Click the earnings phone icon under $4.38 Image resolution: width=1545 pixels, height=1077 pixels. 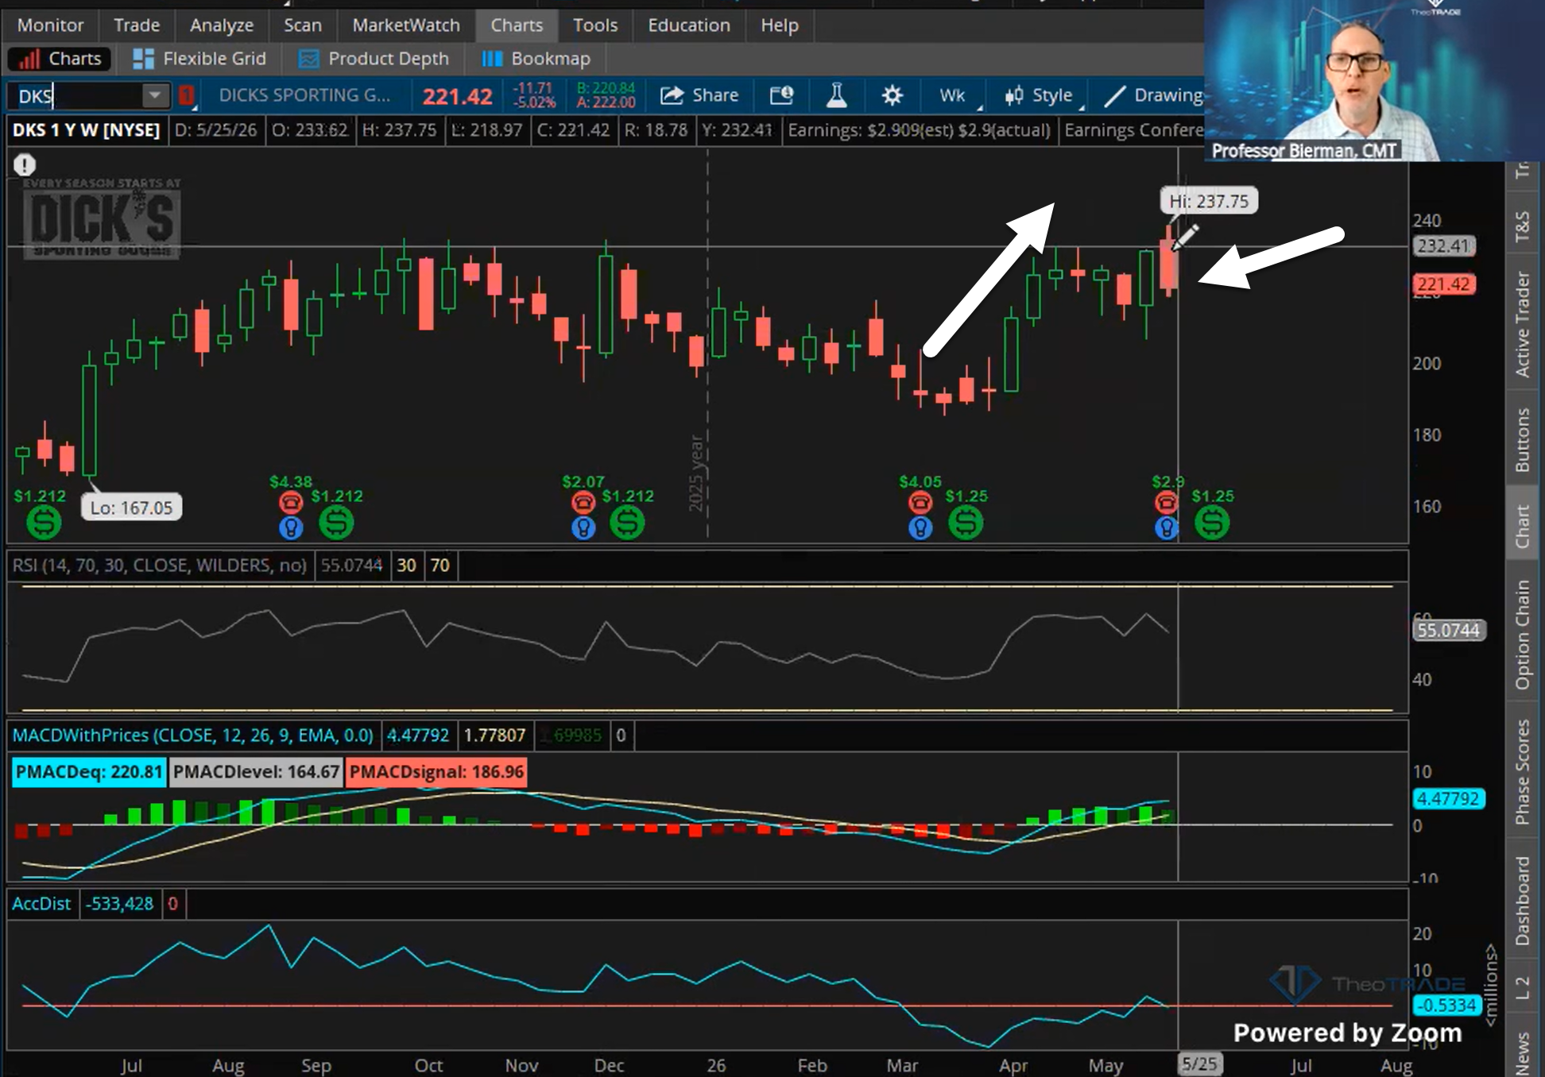click(x=291, y=502)
